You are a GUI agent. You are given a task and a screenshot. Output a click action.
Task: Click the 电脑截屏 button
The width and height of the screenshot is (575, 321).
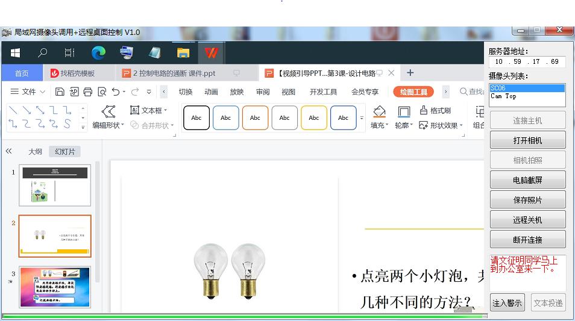(528, 180)
